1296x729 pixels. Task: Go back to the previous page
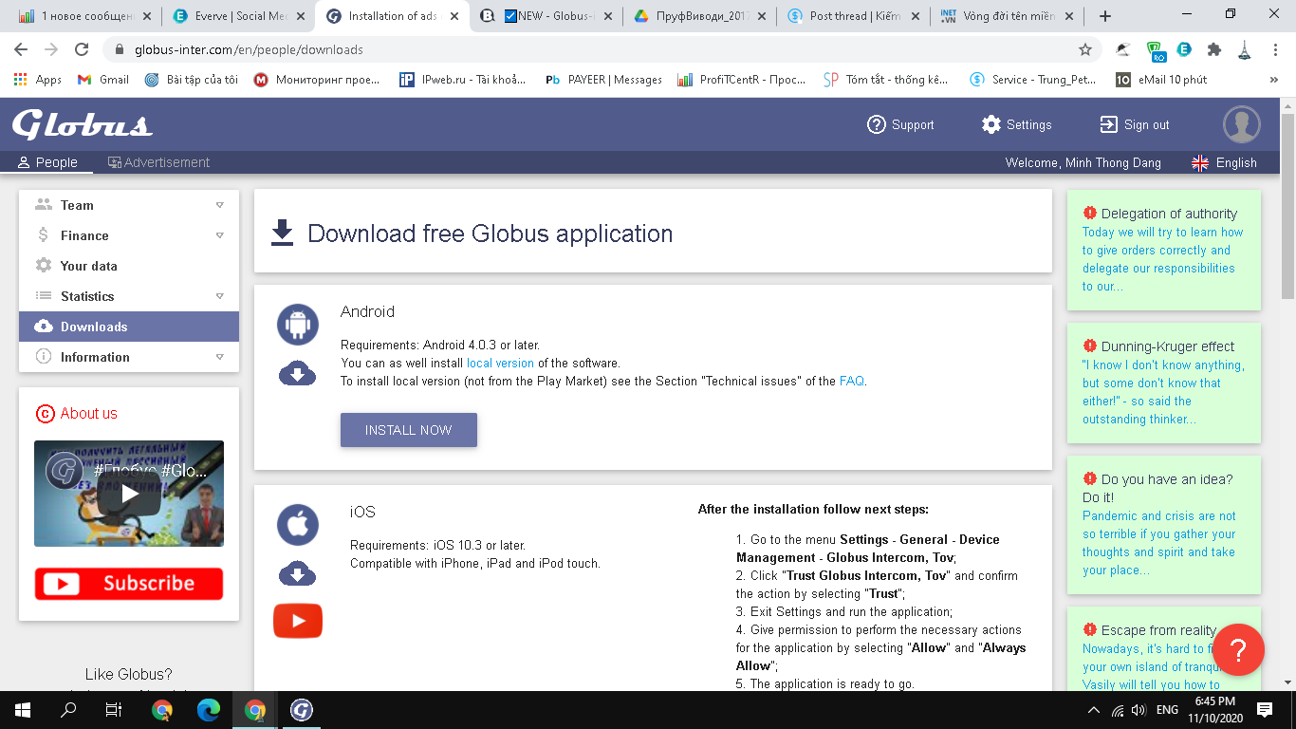pyautogui.click(x=21, y=49)
